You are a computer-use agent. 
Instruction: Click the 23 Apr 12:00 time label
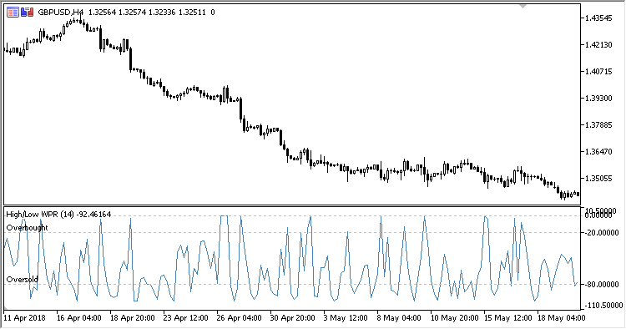(185, 318)
